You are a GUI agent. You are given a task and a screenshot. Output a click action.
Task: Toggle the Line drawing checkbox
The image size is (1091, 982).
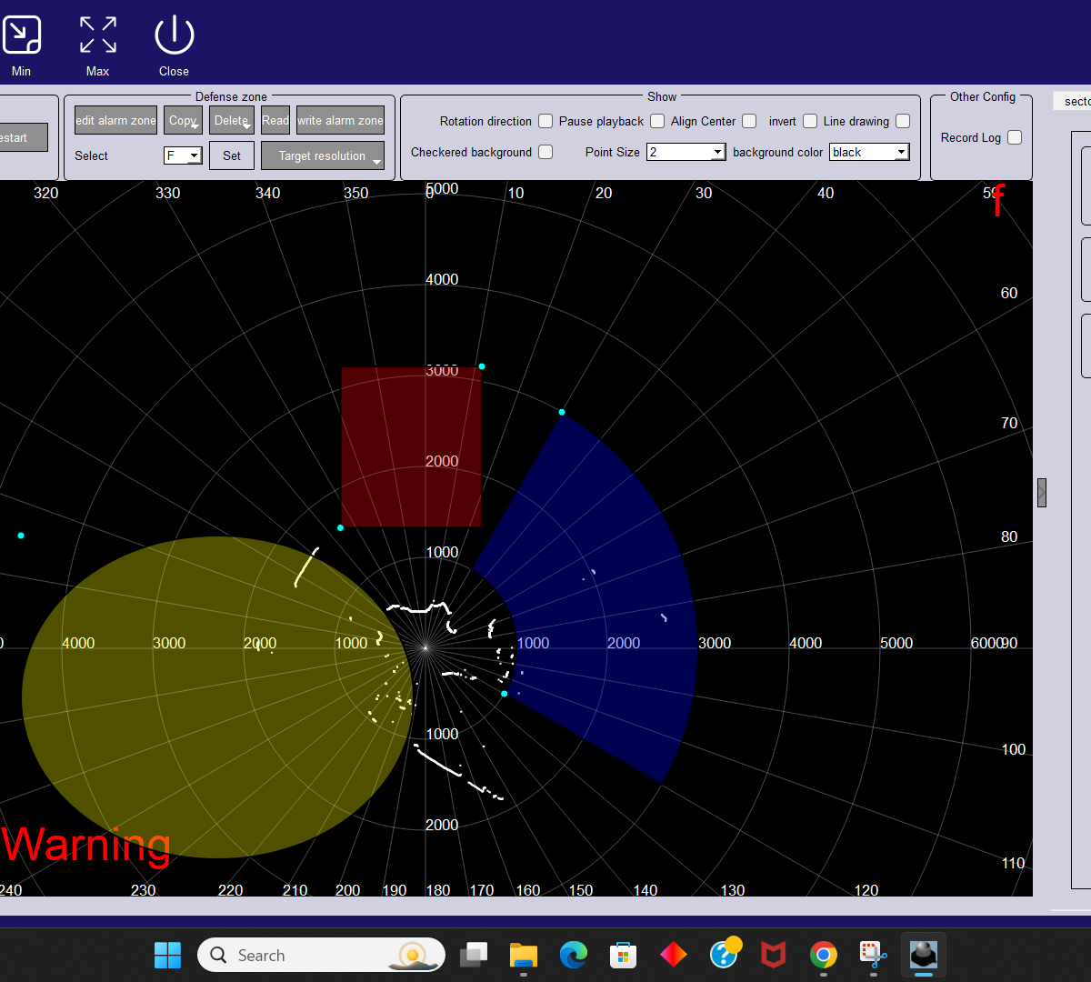(x=903, y=121)
